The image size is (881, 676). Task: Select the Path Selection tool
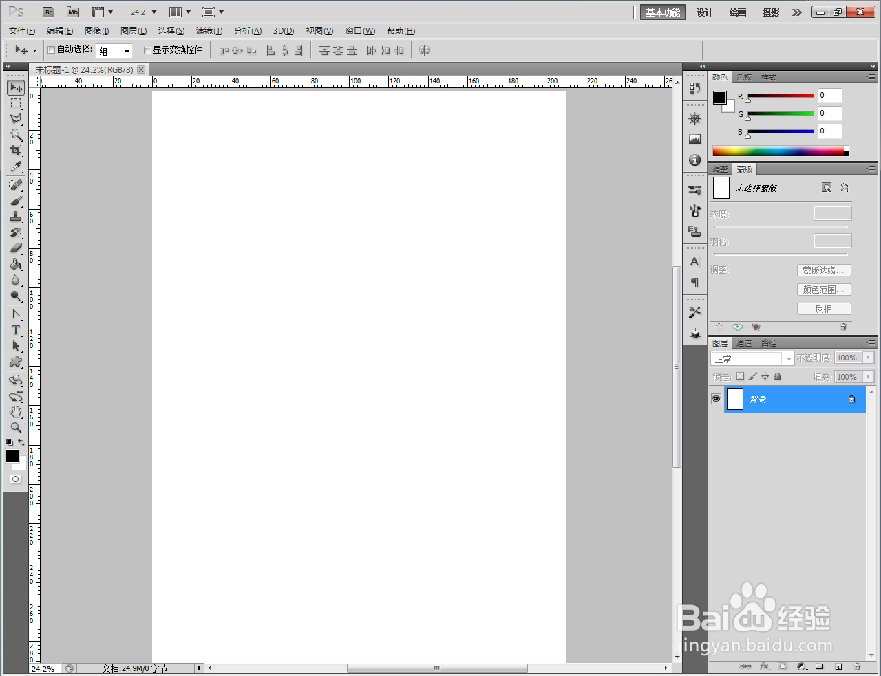(16, 346)
